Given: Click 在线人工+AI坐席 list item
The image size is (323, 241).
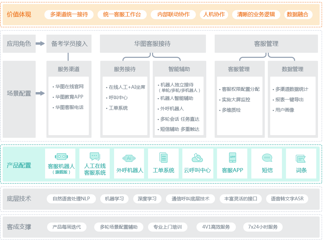Looking at the screenshot, I should 125,87.
